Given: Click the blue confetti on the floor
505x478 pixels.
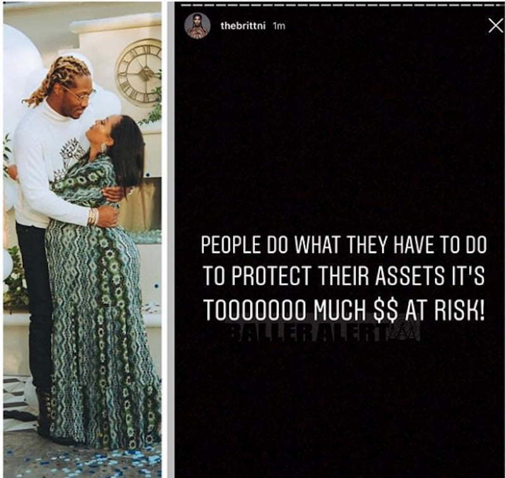Looking at the screenshot, I should (97, 461).
